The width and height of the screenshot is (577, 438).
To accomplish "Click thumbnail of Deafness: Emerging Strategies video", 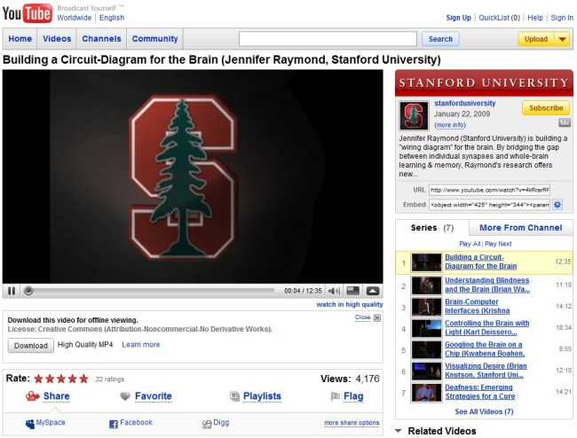I will (x=426, y=393).
